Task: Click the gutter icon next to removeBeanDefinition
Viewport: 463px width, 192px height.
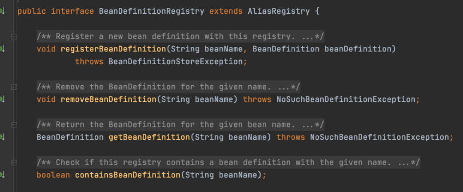Action: coord(2,99)
